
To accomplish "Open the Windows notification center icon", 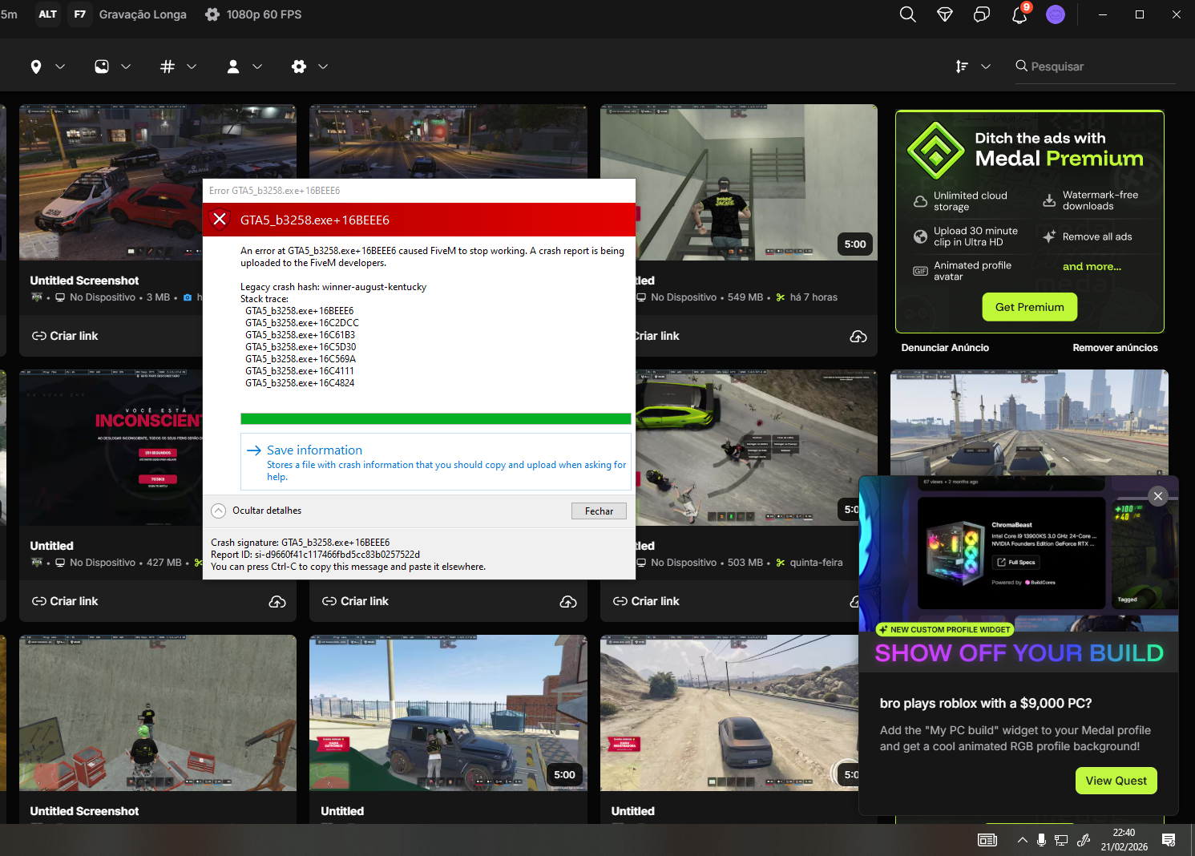I will [x=1169, y=840].
